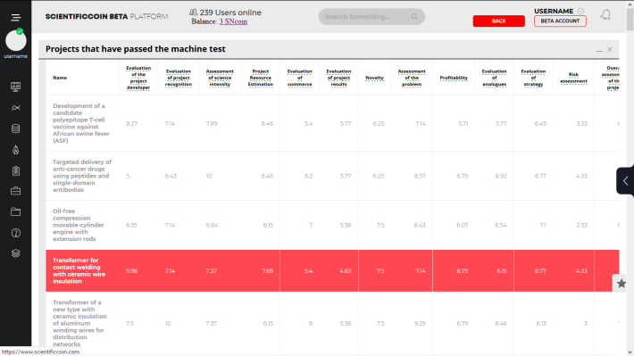This screenshot has width=634, height=356.
Task: Select Oil-free compression engine project
Action: pyautogui.click(x=79, y=225)
